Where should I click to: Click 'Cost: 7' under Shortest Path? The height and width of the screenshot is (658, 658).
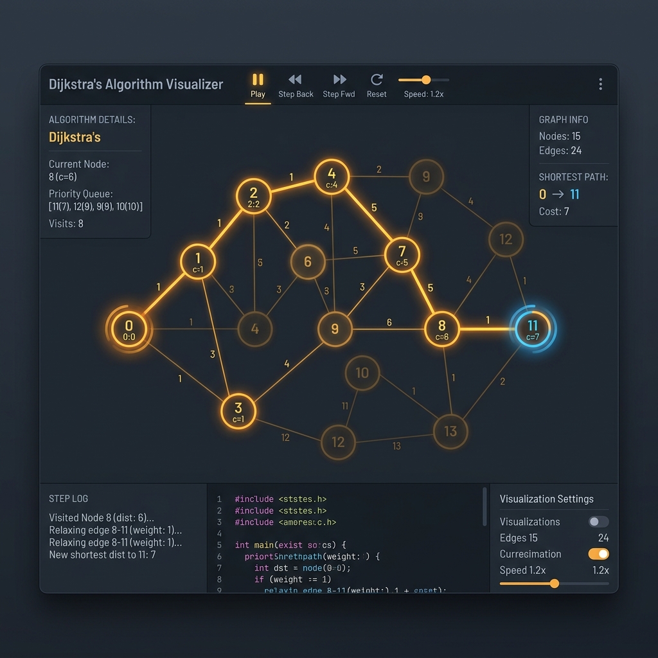coord(554,211)
